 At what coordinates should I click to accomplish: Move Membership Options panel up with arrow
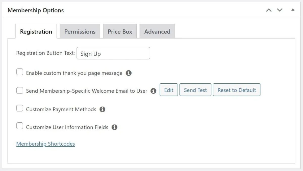tap(269, 10)
